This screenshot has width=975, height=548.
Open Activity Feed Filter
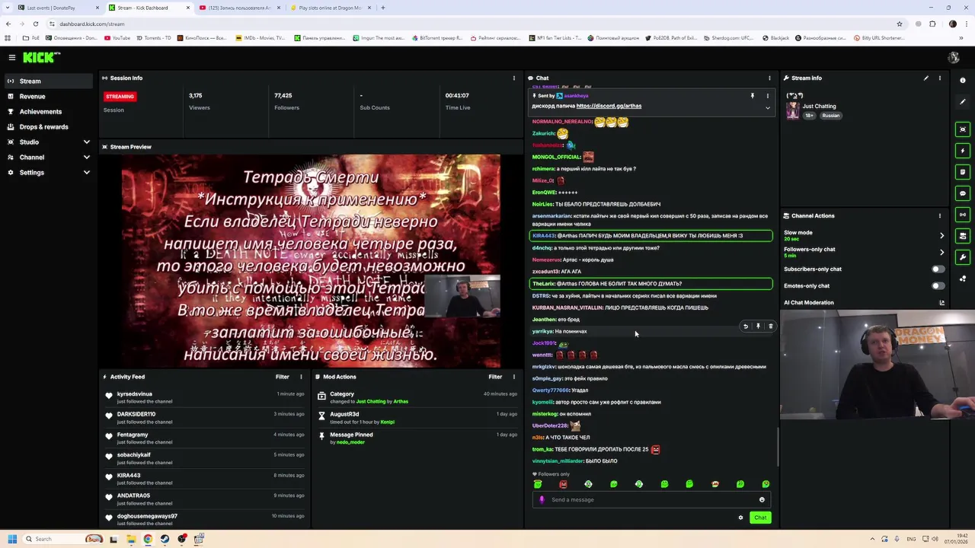coord(283,377)
